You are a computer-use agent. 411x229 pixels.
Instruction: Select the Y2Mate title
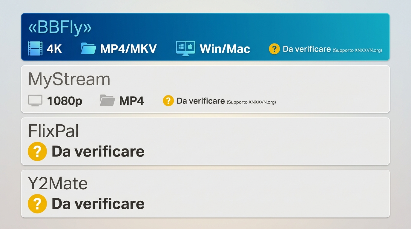(x=58, y=183)
